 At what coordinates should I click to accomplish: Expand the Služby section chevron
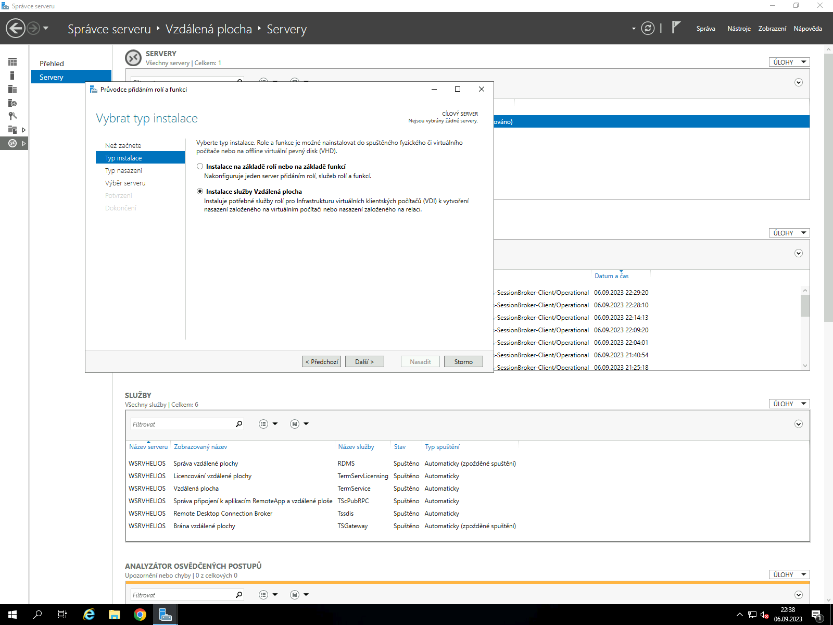pyautogui.click(x=798, y=424)
